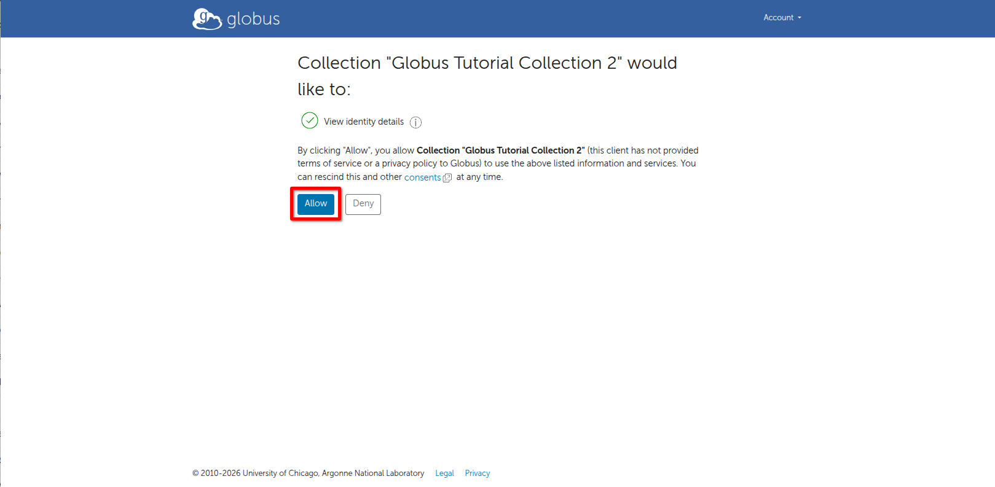Screen dimensions: 995x487
Task: Click the Allow button
Action: [x=316, y=204]
